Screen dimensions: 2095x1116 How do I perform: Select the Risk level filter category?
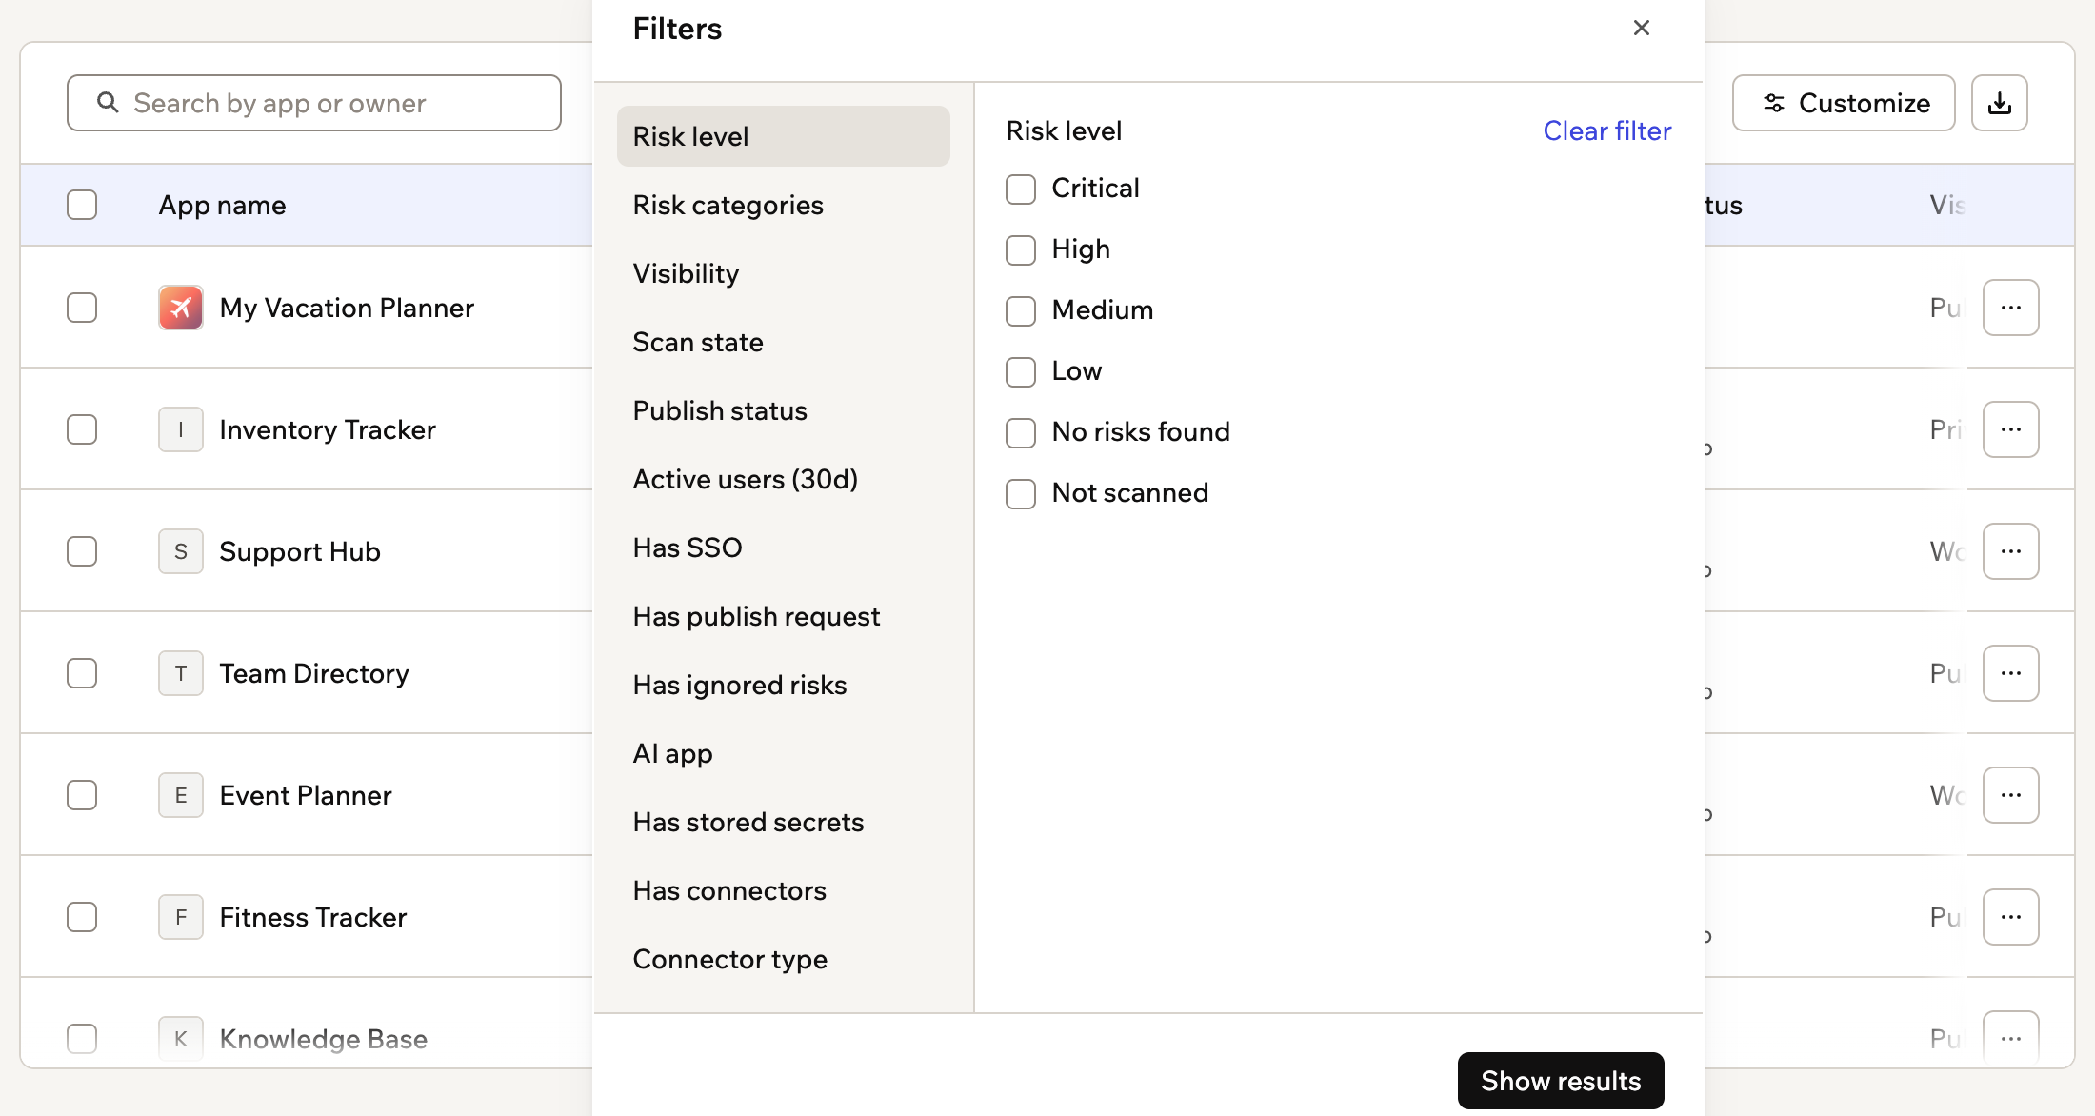[x=783, y=136]
